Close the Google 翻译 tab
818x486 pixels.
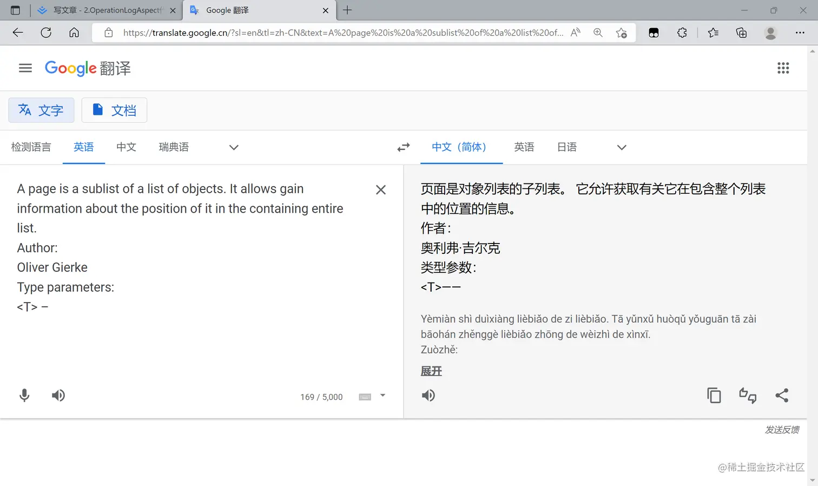[x=325, y=10]
